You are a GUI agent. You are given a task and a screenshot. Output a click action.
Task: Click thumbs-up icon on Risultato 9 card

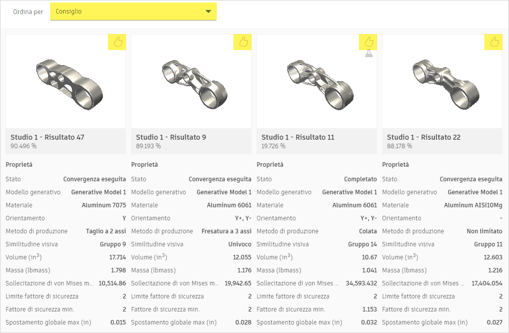tap(243, 42)
